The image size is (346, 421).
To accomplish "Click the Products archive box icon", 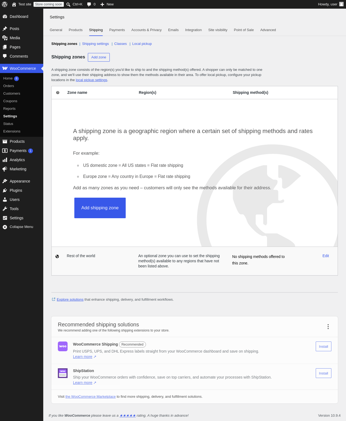I will 5,141.
